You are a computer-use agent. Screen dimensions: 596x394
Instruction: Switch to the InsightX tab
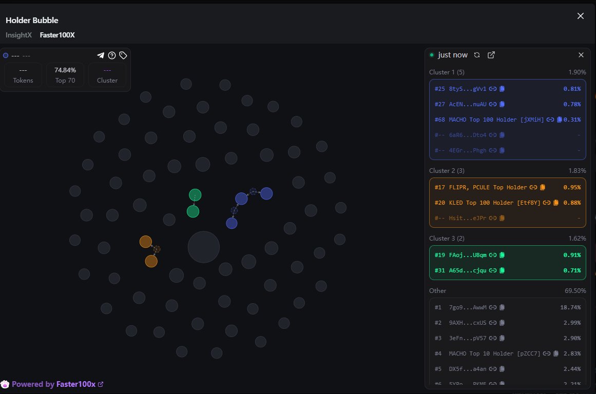pyautogui.click(x=19, y=35)
